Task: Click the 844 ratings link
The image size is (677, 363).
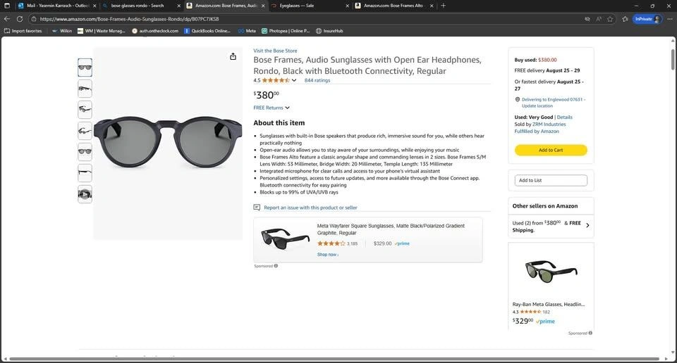Action: click(x=317, y=80)
